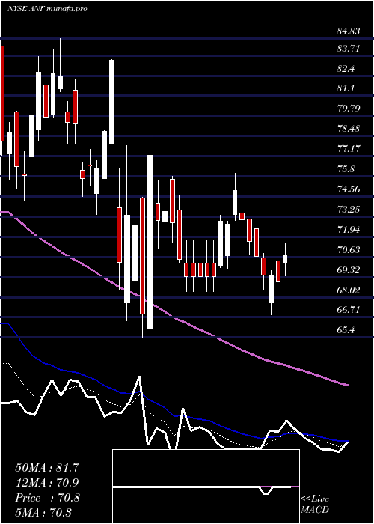The height and width of the screenshot is (524, 374).
Task: Select the 83.71 price axis label
Action: 349,49
